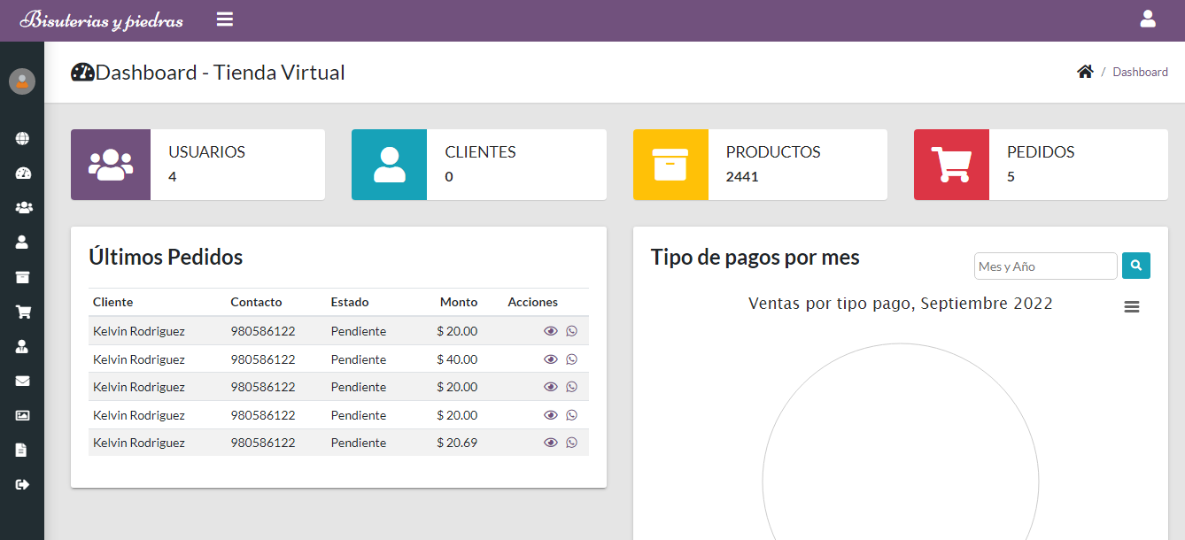Open the users group icon in sidebar
The width and height of the screenshot is (1185, 540).
(x=23, y=207)
